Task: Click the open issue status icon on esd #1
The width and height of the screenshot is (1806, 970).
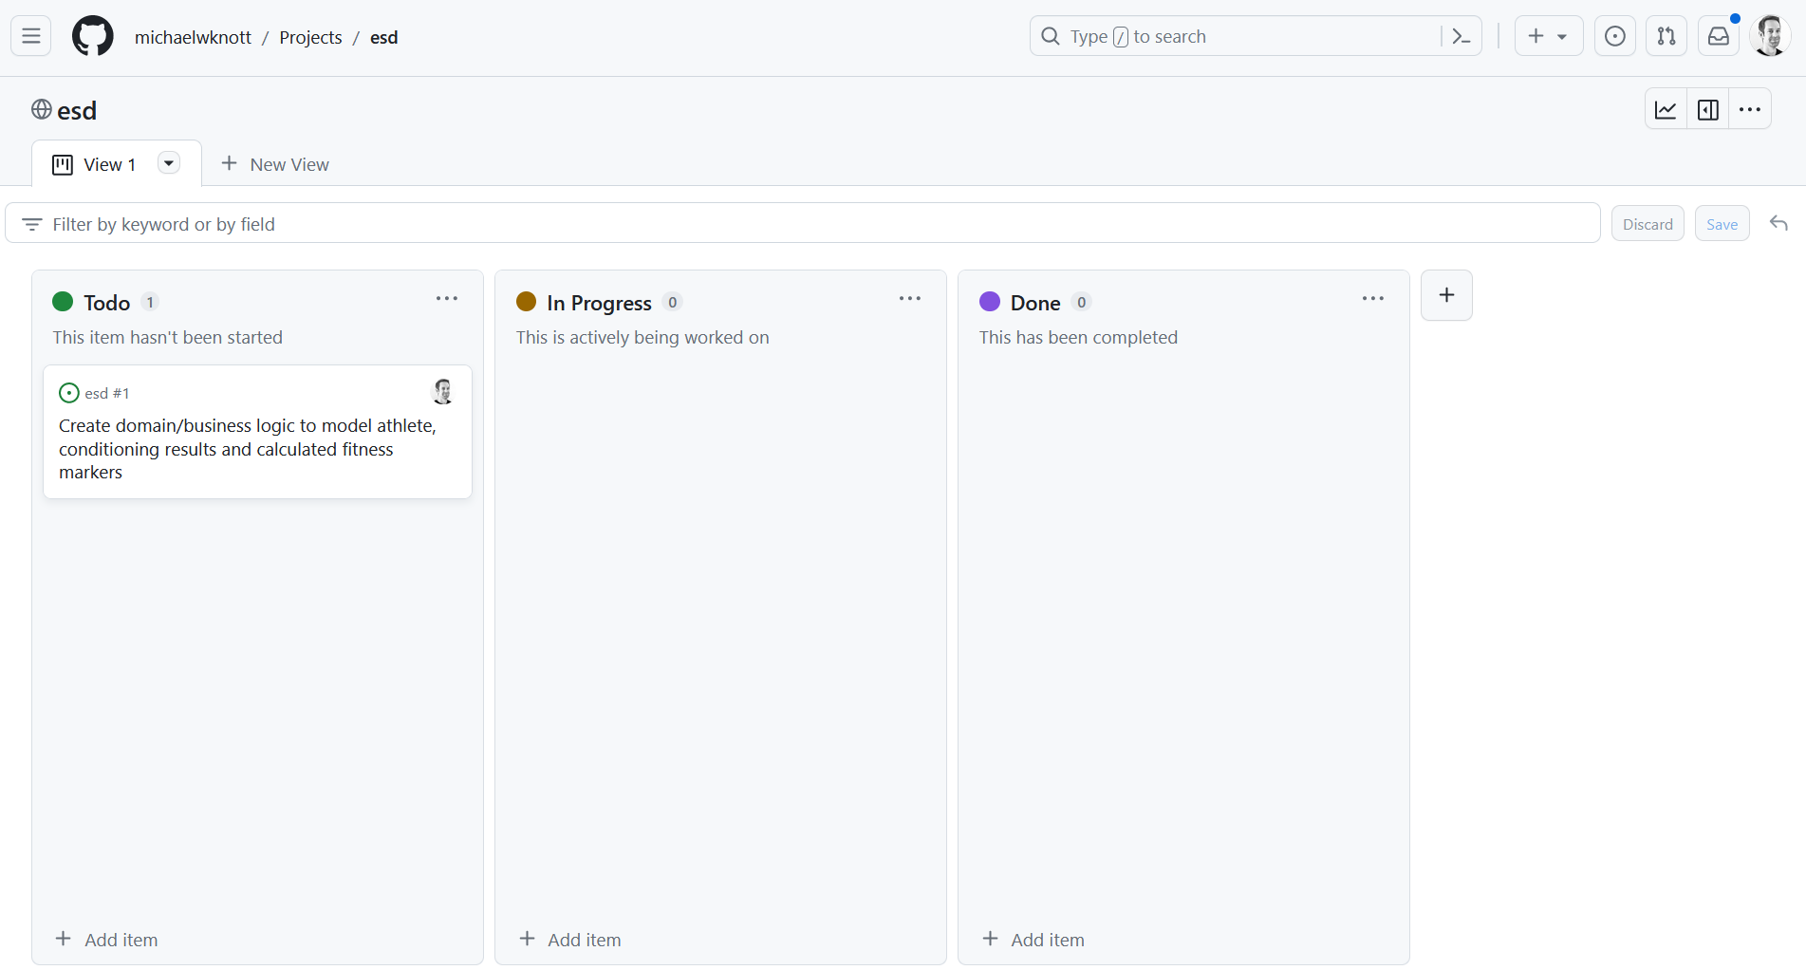Action: 69,393
